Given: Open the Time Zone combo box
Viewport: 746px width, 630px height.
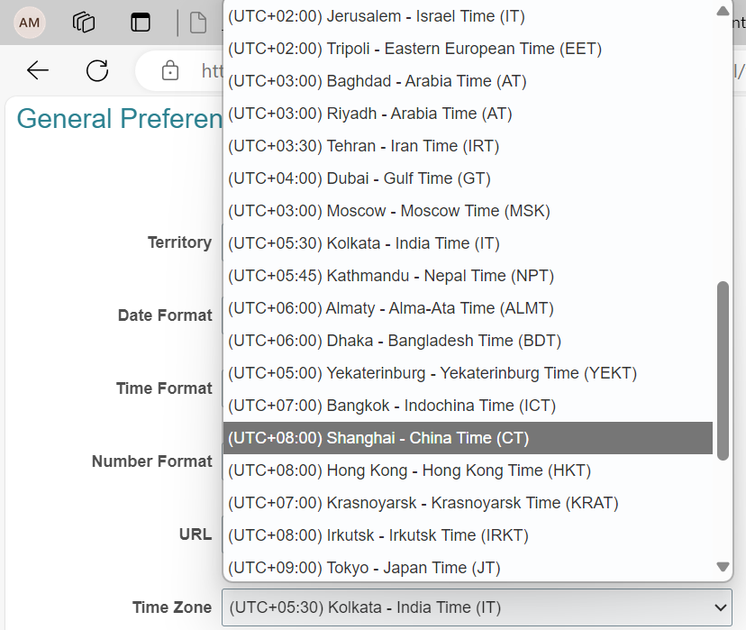Looking at the screenshot, I should click(475, 607).
